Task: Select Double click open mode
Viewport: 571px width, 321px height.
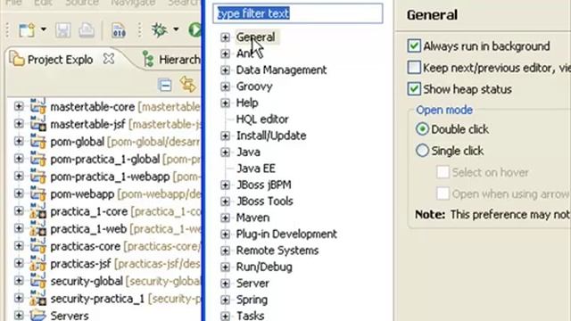Action: [x=422, y=128]
